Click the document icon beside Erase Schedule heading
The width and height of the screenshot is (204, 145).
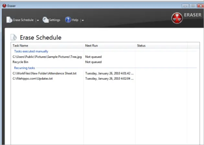coord(14,37)
